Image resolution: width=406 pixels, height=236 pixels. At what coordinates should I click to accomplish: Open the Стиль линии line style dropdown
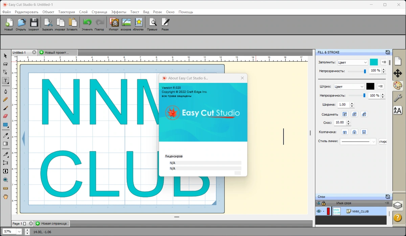(x=358, y=142)
